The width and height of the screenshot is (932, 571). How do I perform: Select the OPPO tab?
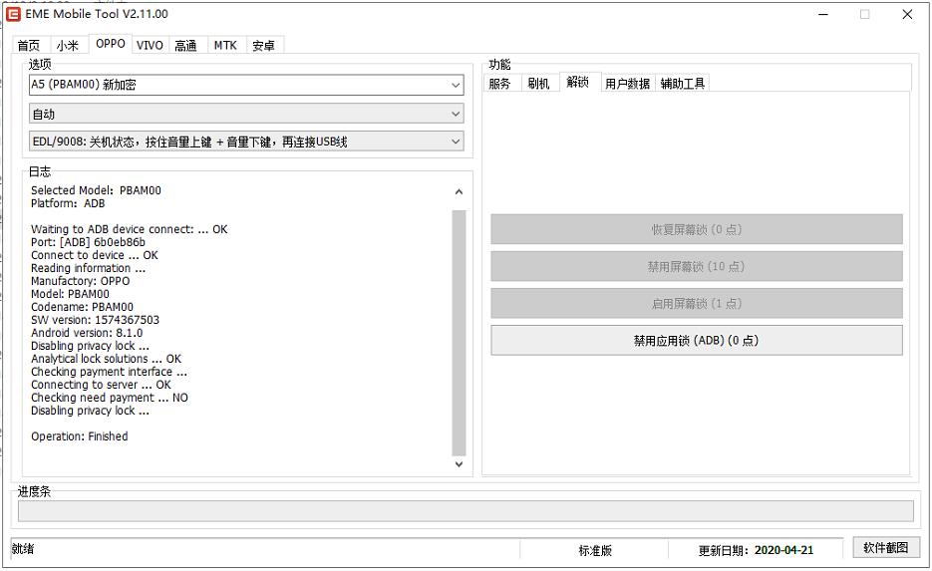[111, 44]
